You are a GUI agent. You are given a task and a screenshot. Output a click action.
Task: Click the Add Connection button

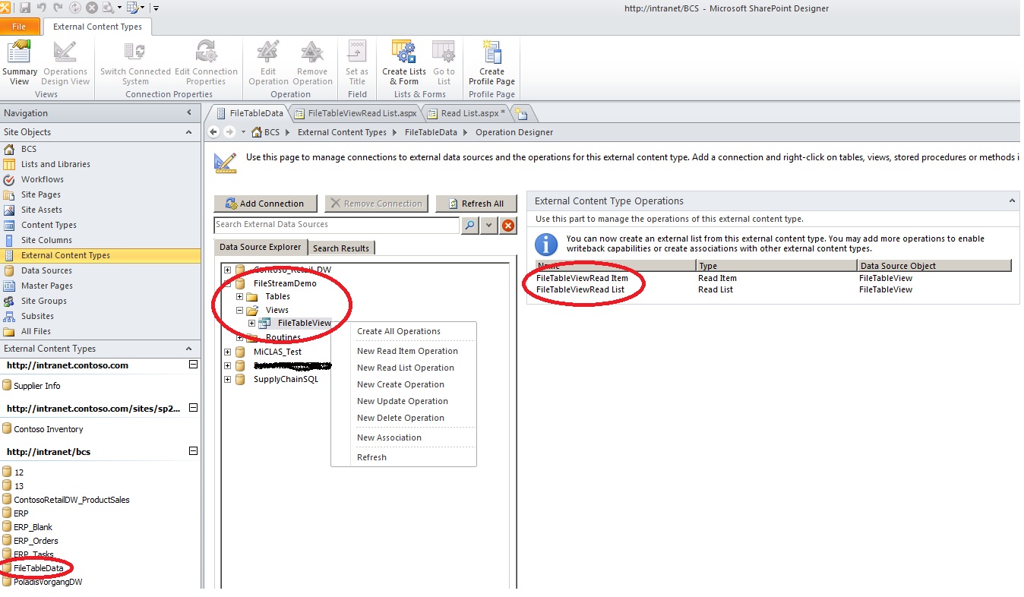point(265,204)
